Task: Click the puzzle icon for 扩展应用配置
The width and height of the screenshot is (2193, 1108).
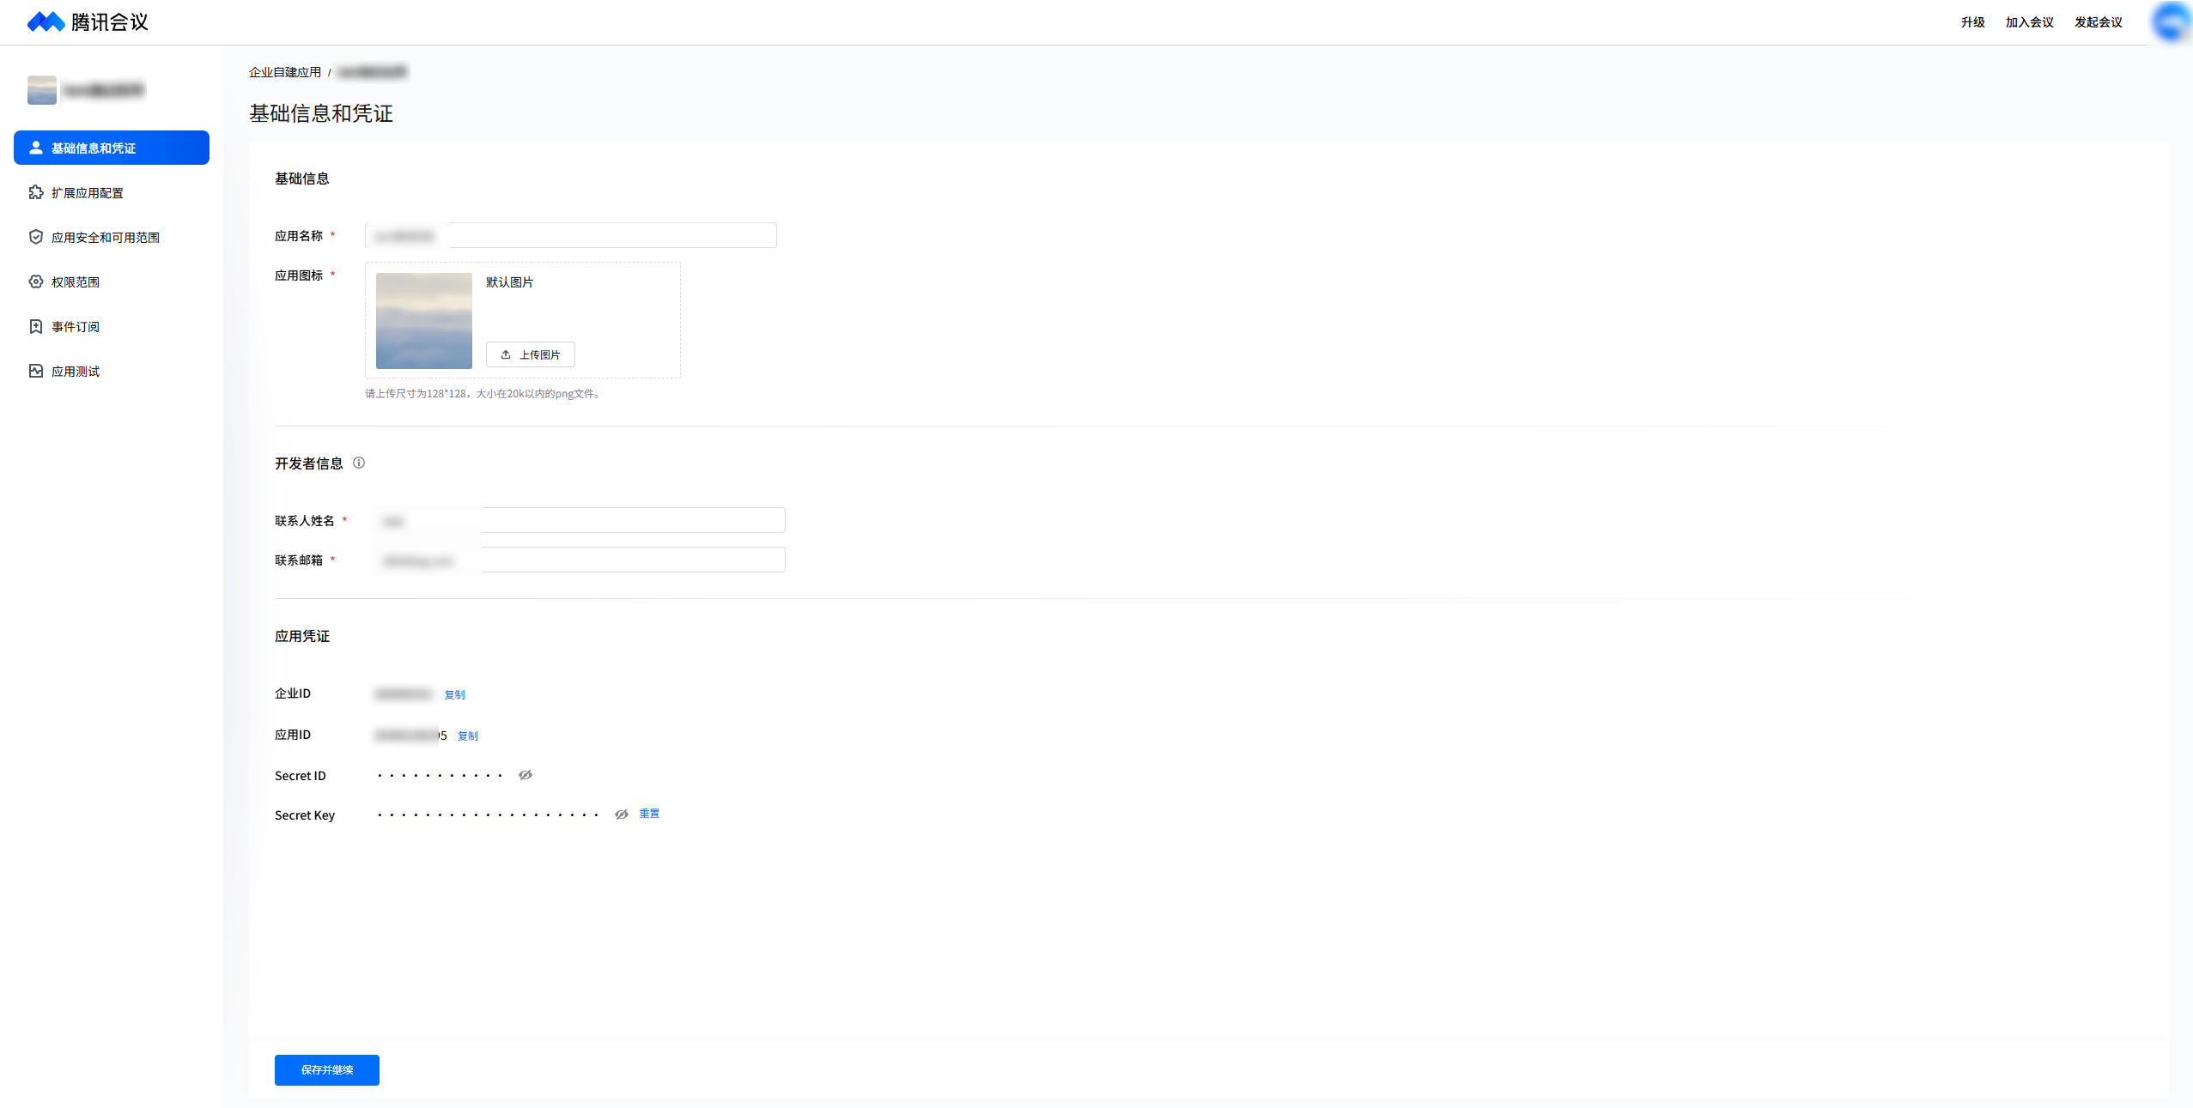Action: [x=36, y=192]
